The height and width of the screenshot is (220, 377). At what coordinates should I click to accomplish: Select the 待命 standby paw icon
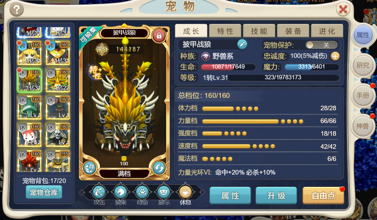142,192
